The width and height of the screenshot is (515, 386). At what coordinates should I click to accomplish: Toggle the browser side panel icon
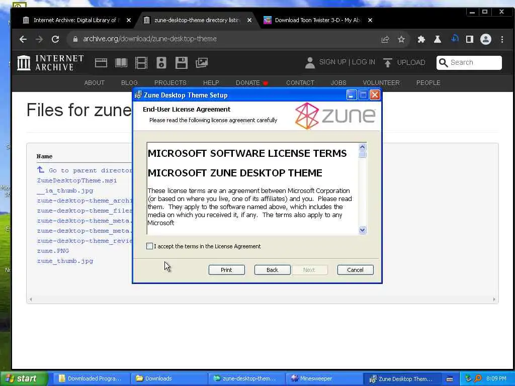click(x=470, y=40)
